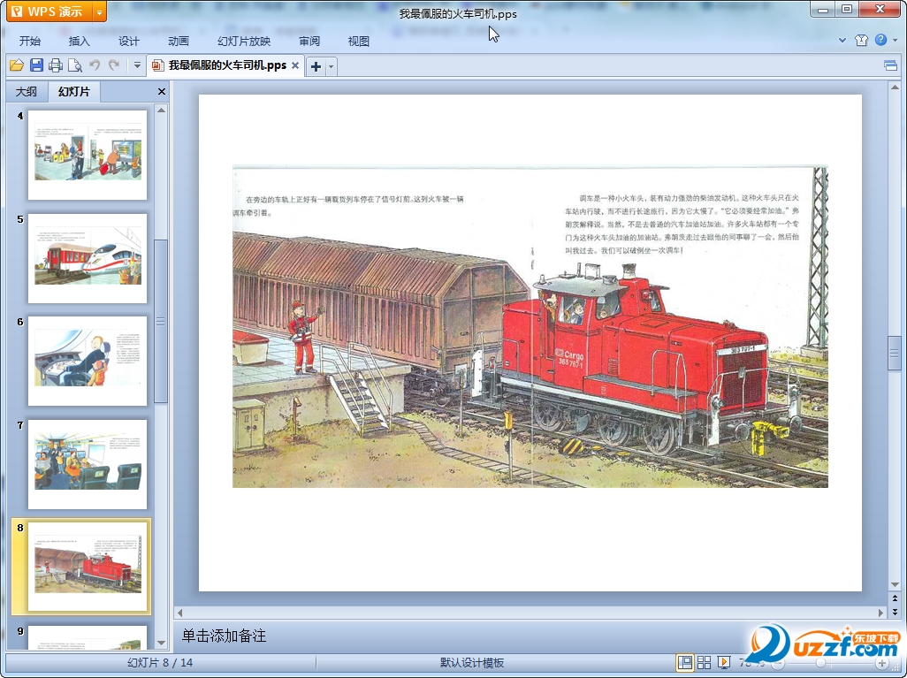Click the Redo arrow icon

click(114, 65)
